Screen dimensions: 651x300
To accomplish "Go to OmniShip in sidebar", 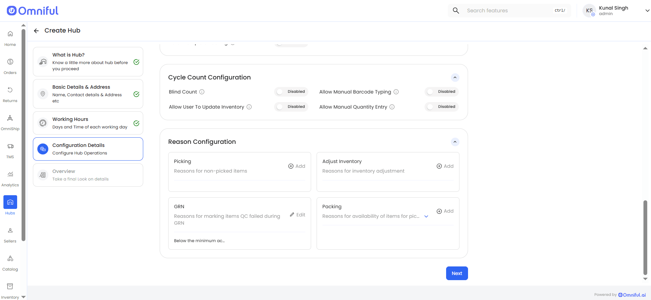I will pos(10,118).
